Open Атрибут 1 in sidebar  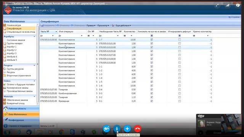click(11, 47)
